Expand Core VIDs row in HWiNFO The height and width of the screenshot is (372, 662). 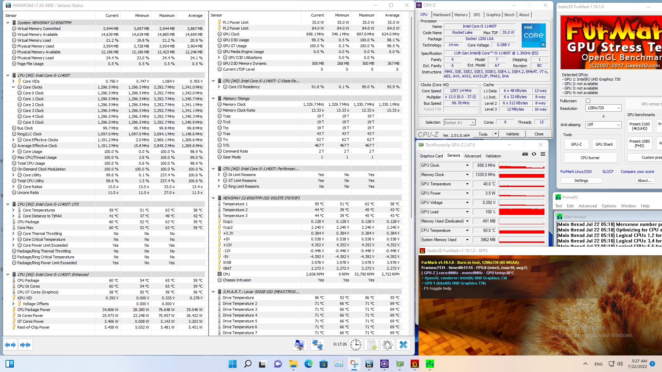coord(13,81)
